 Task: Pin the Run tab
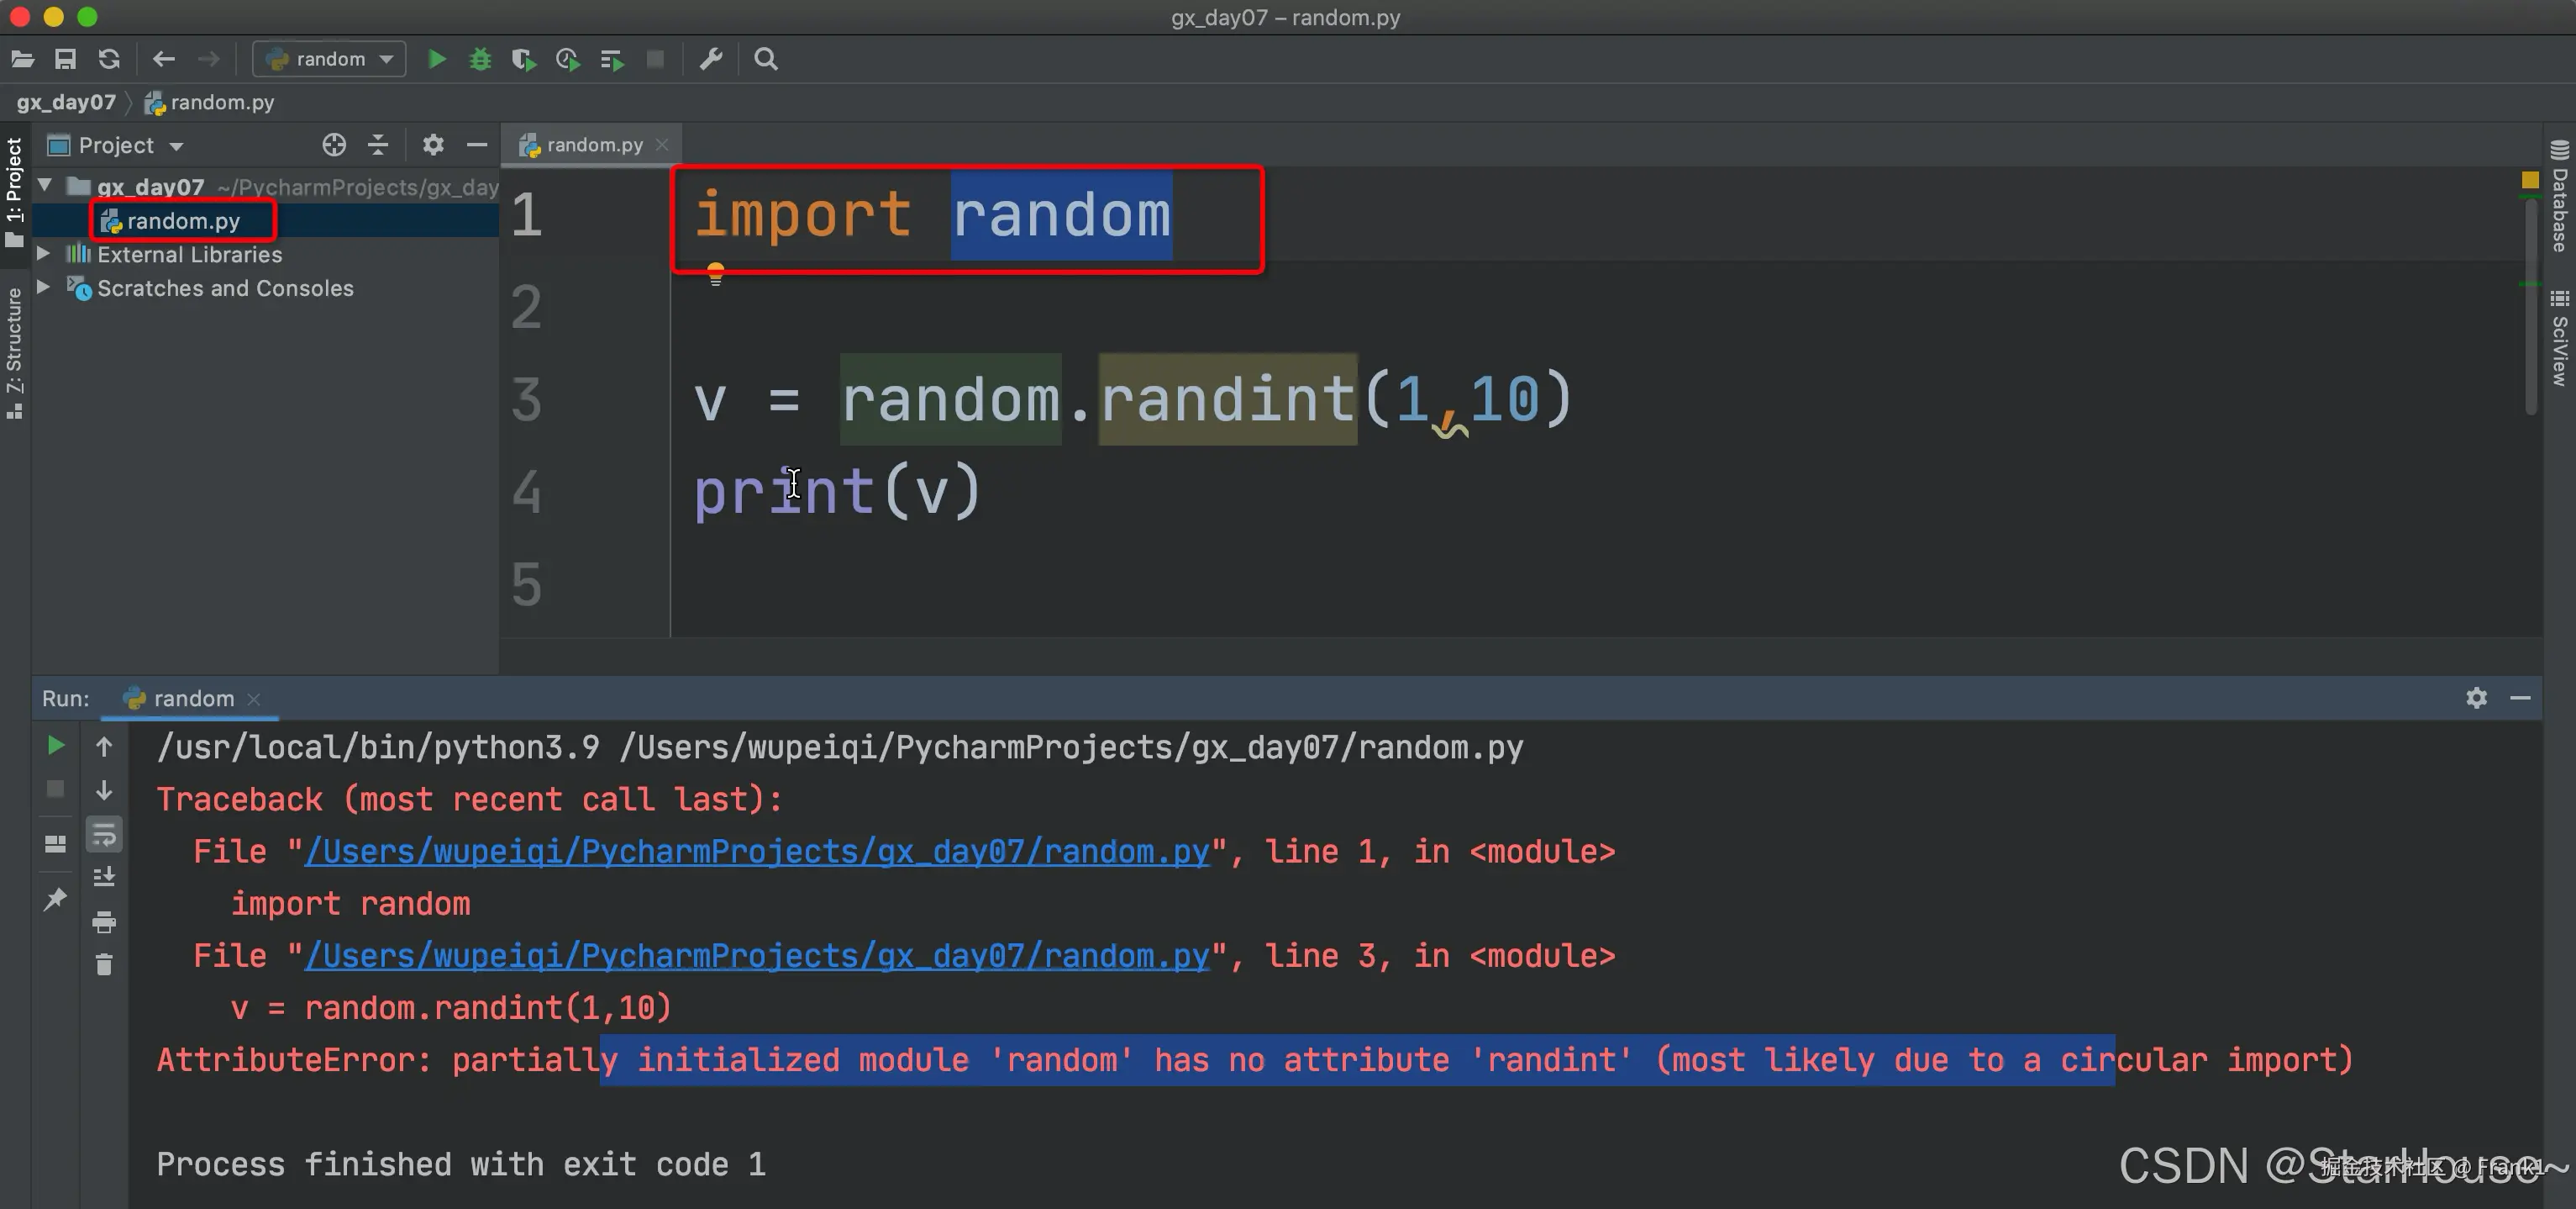[x=55, y=899]
